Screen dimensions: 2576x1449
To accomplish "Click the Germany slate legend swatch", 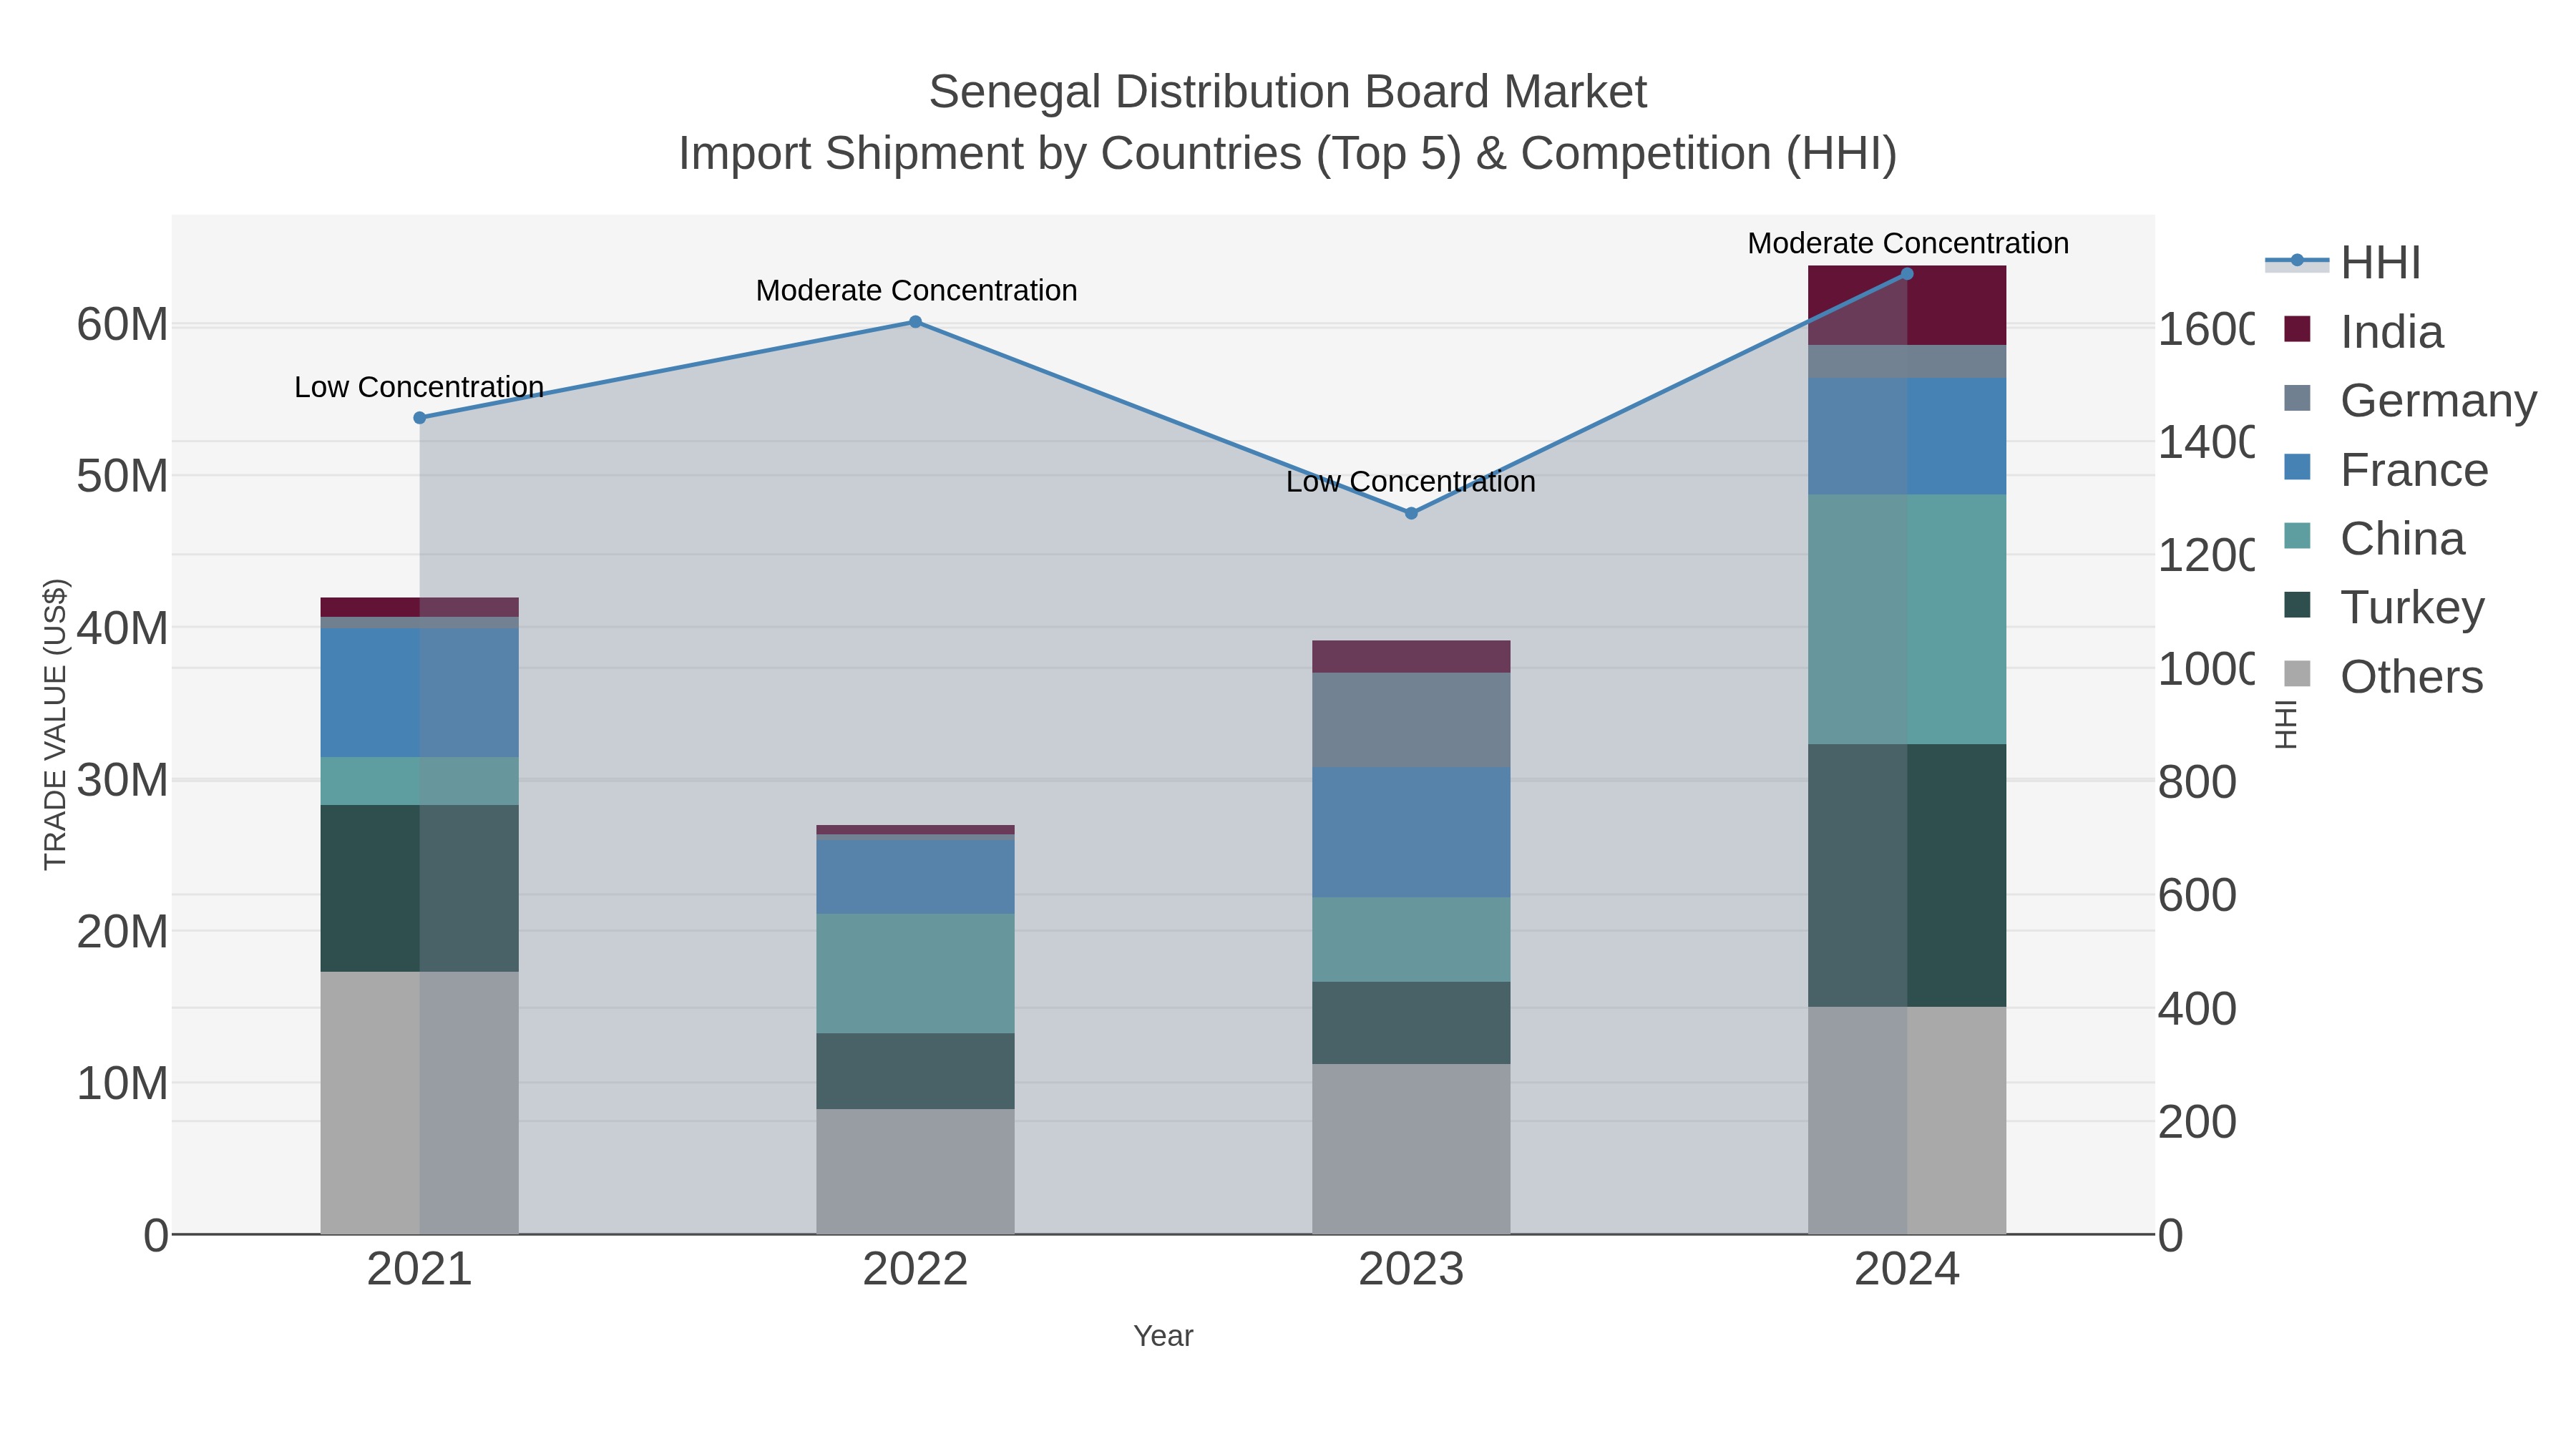I will point(2298,398).
